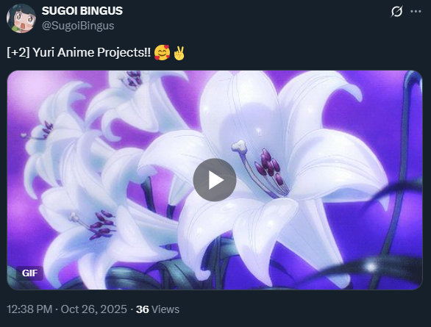Click the SUGOI BINGUS profile avatar
The image size is (431, 327).
(21, 18)
